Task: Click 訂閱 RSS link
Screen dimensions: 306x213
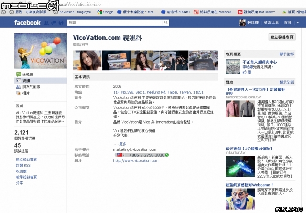Action: (x=23, y=165)
